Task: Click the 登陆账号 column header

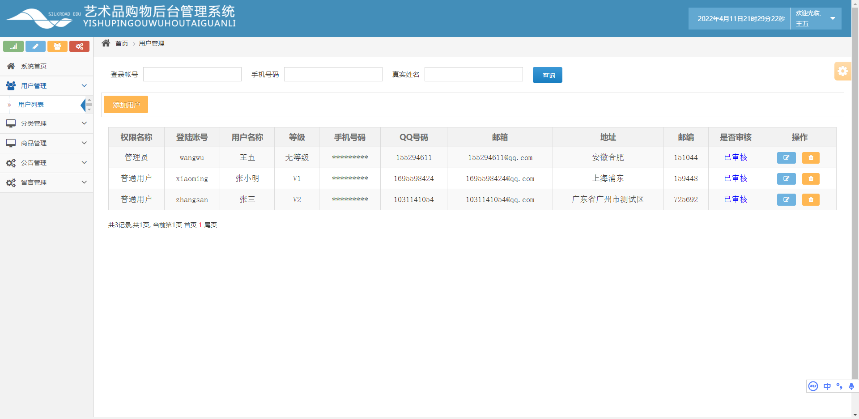Action: pos(192,137)
